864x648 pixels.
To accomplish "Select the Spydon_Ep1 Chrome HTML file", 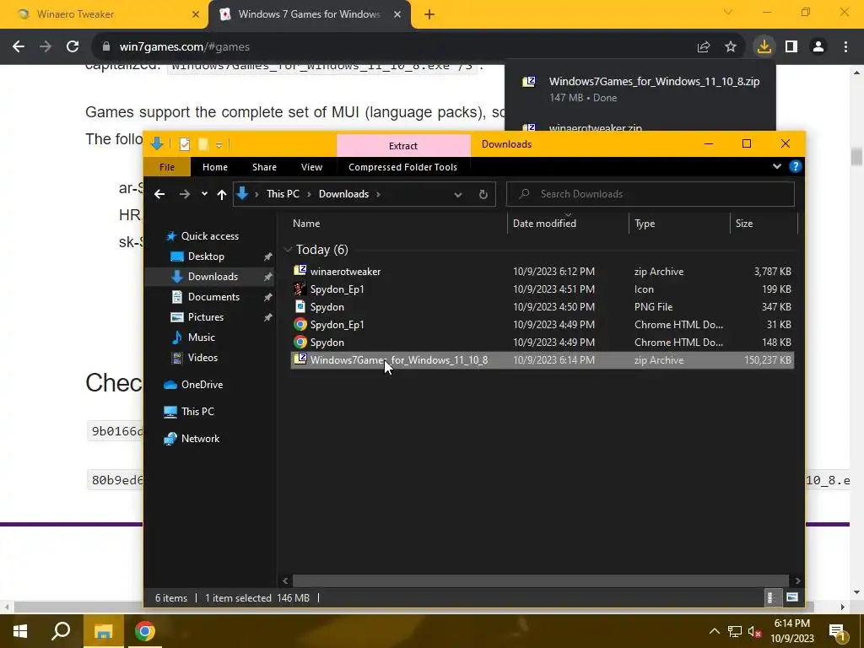I will 543,325.
